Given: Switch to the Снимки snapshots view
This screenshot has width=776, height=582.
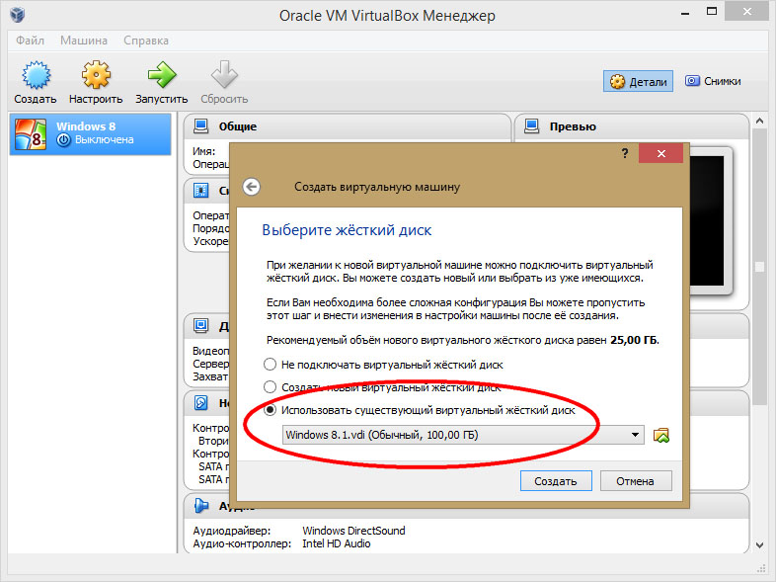Looking at the screenshot, I should (713, 81).
